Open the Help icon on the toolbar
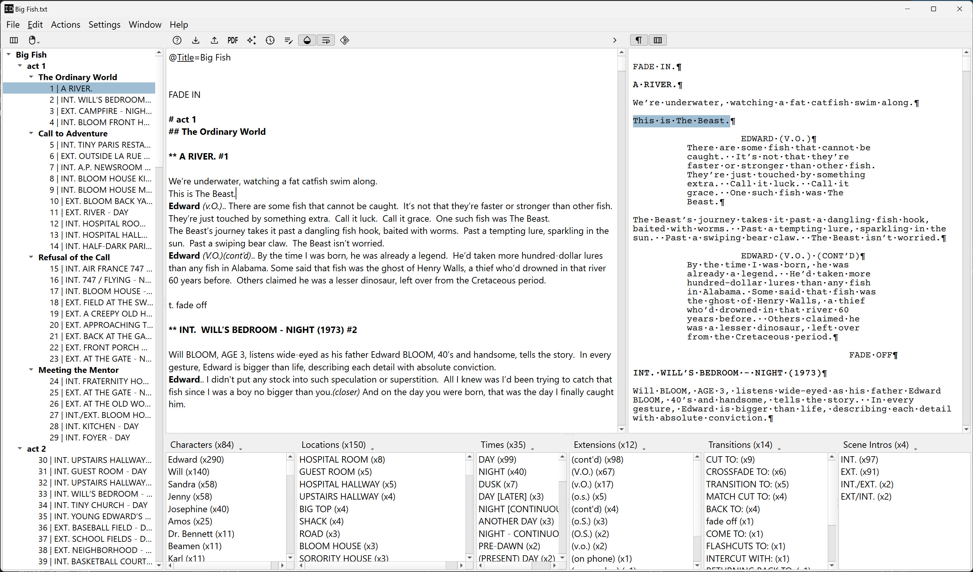The image size is (973, 572). [x=177, y=40]
